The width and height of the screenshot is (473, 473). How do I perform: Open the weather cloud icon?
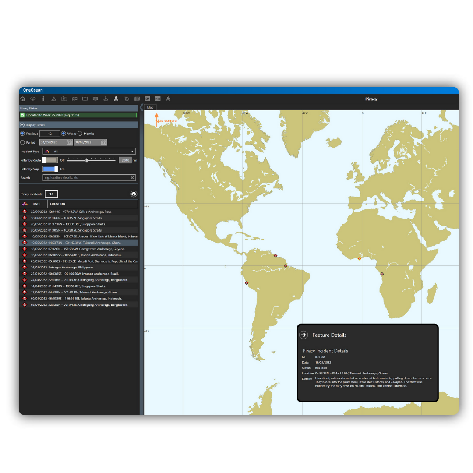[x=127, y=99]
